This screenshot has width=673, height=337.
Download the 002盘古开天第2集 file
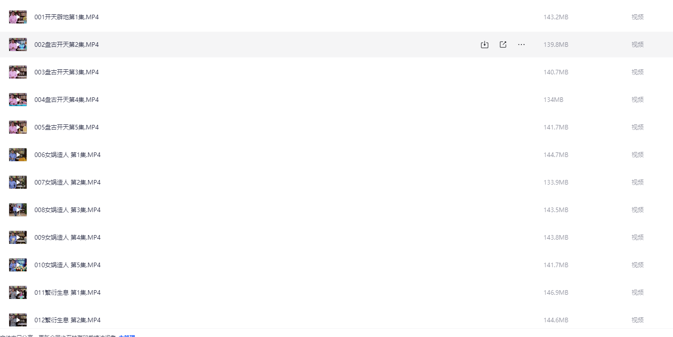[484, 45]
